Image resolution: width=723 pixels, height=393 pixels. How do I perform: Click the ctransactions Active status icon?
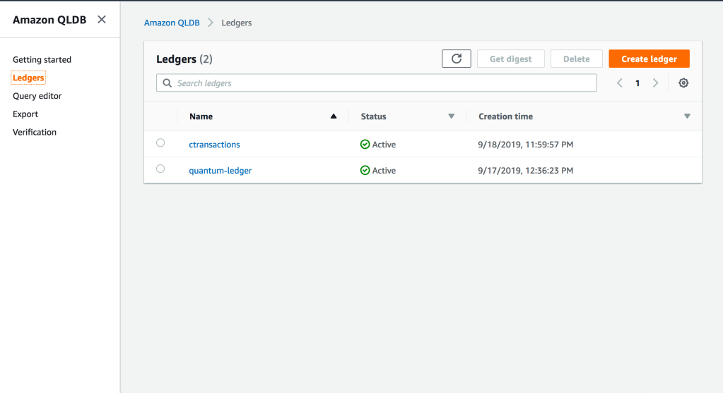365,145
